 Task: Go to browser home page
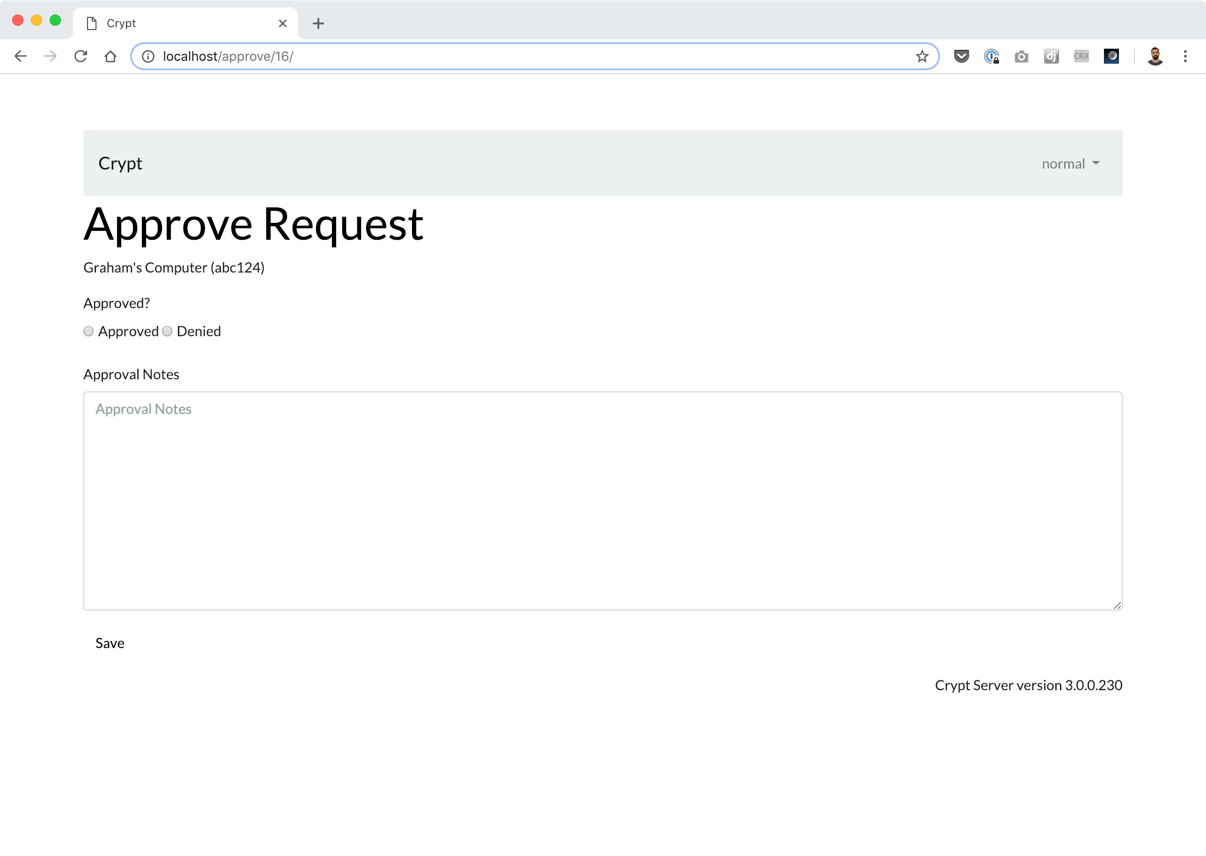110,56
